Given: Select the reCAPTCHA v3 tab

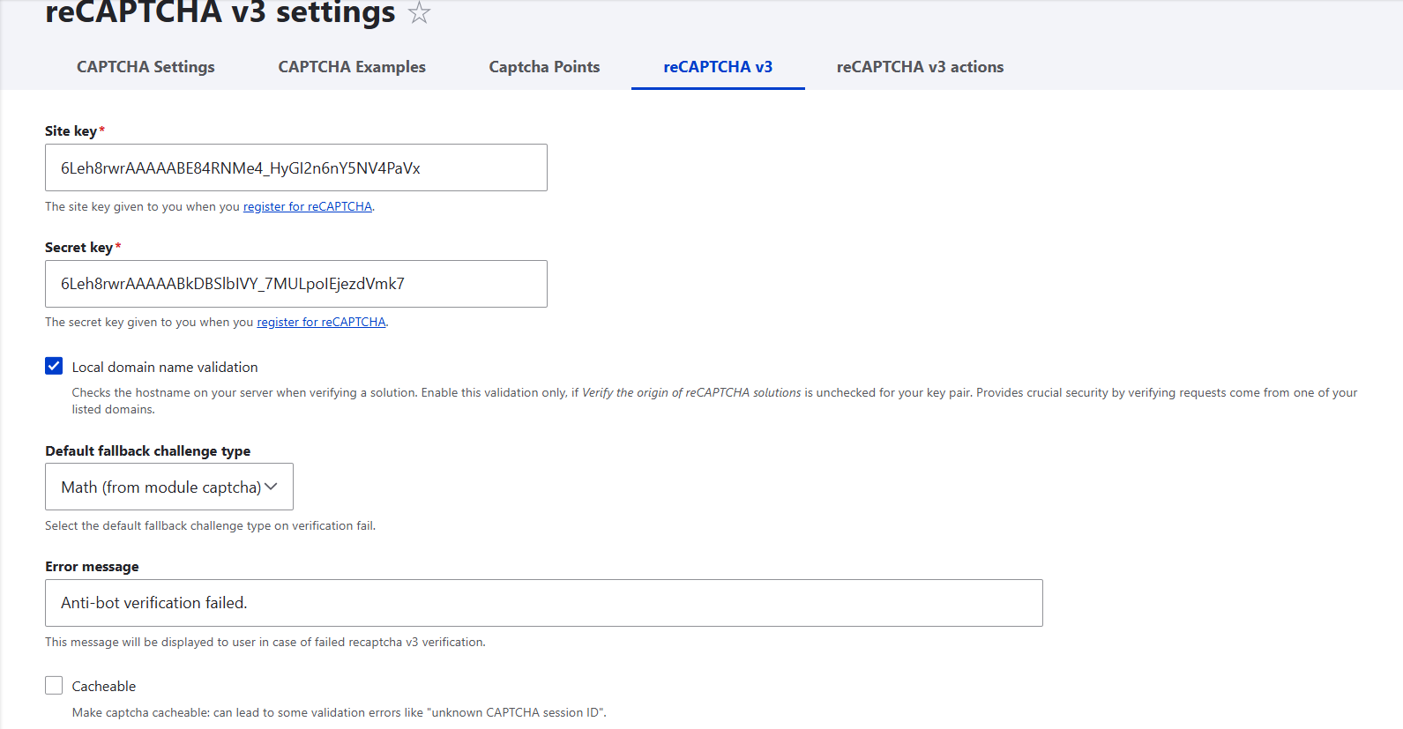Looking at the screenshot, I should pyautogui.click(x=718, y=67).
